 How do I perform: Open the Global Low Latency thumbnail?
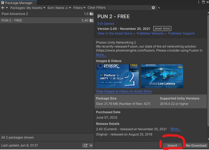click(x=162, y=76)
